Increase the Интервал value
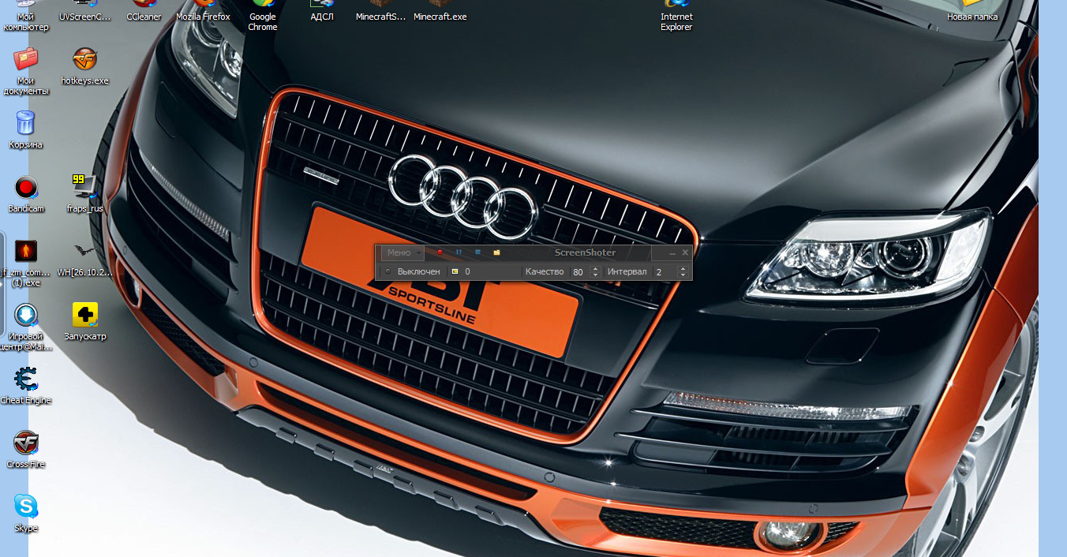The height and width of the screenshot is (557, 1067). pos(683,268)
